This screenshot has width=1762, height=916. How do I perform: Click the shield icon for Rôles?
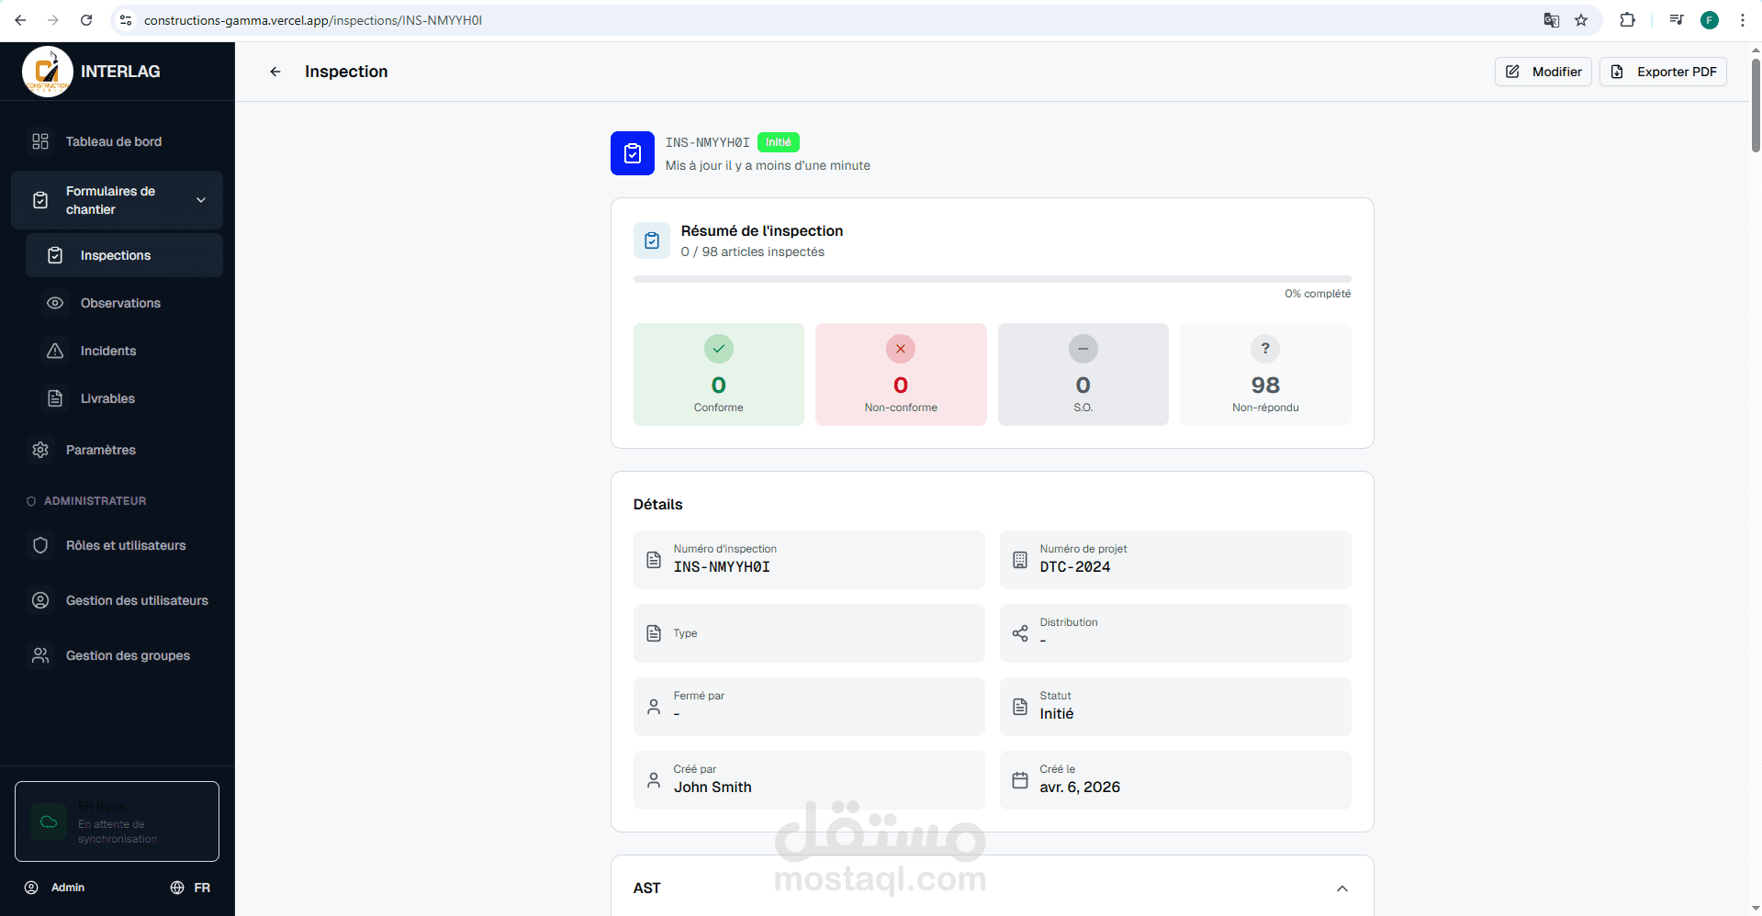[x=40, y=545]
